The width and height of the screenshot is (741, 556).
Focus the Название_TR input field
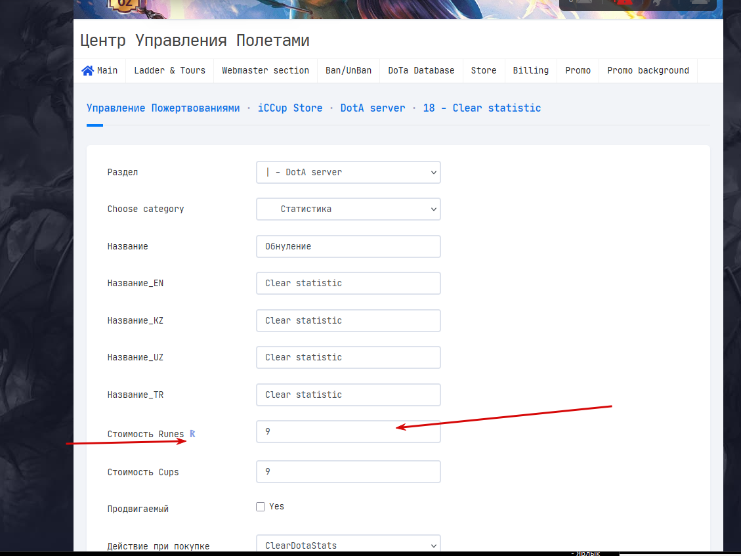pyautogui.click(x=349, y=395)
